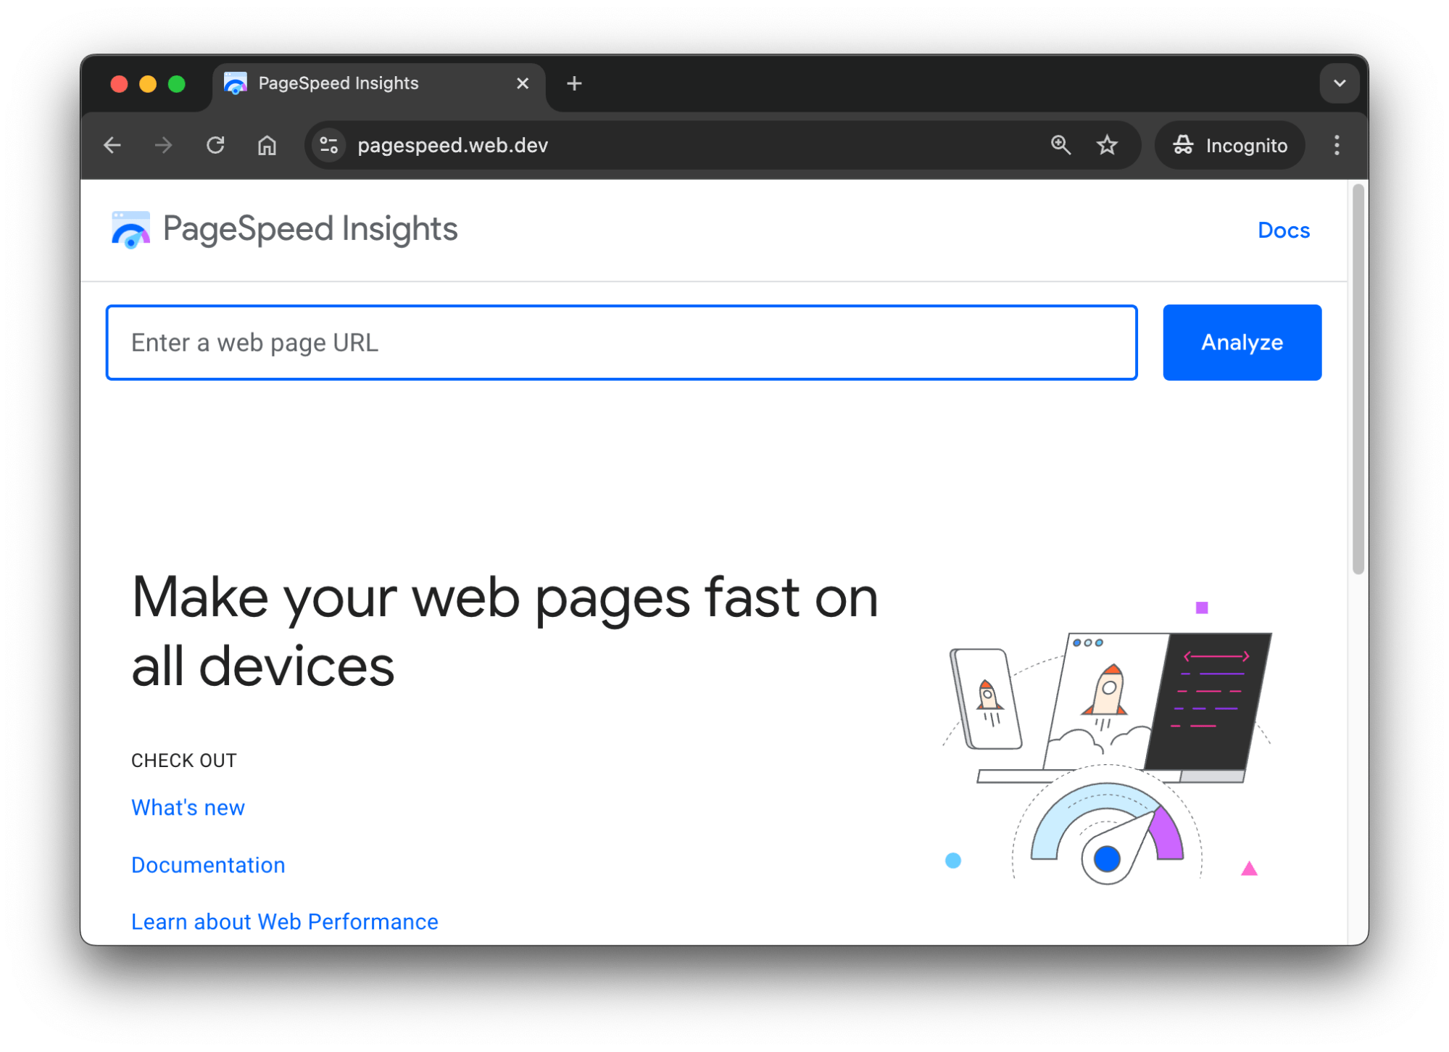The width and height of the screenshot is (1449, 1052).
Task: Click the page vertical scrollbar thumb
Action: coord(1358,379)
